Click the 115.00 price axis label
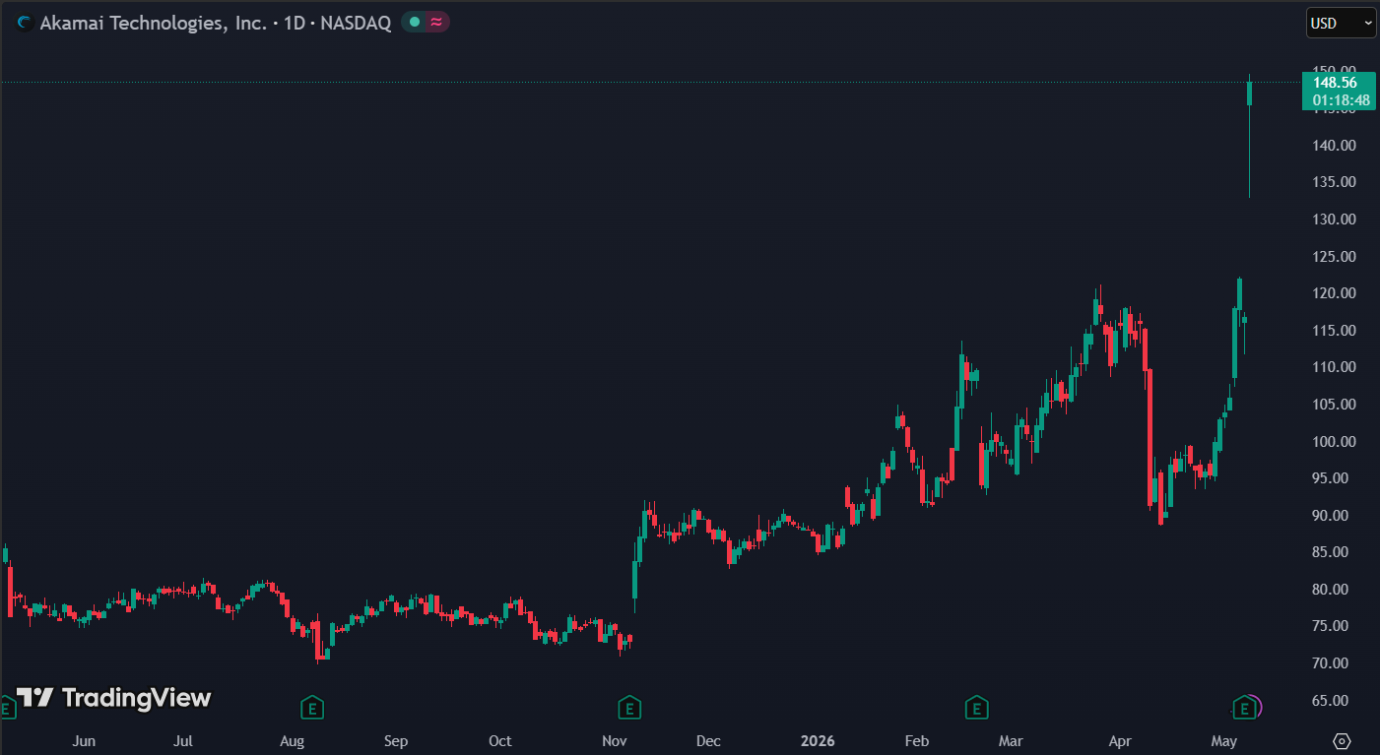 coord(1335,331)
